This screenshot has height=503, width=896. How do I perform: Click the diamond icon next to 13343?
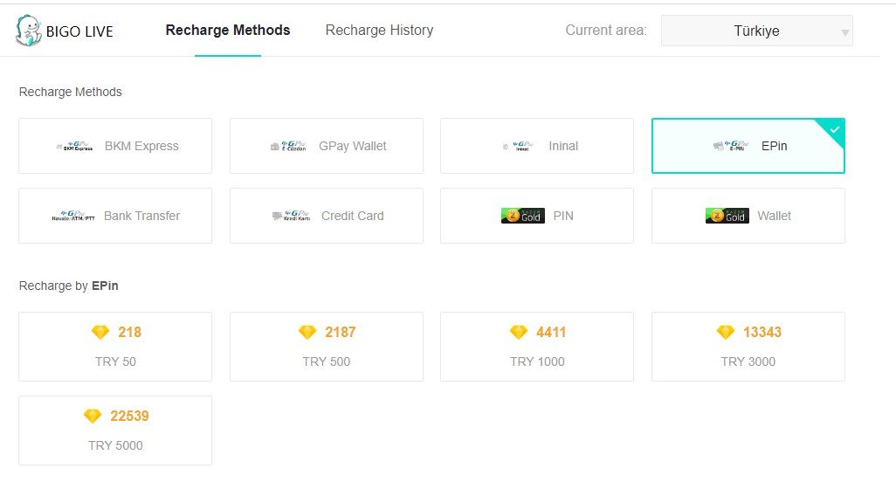[x=726, y=332]
